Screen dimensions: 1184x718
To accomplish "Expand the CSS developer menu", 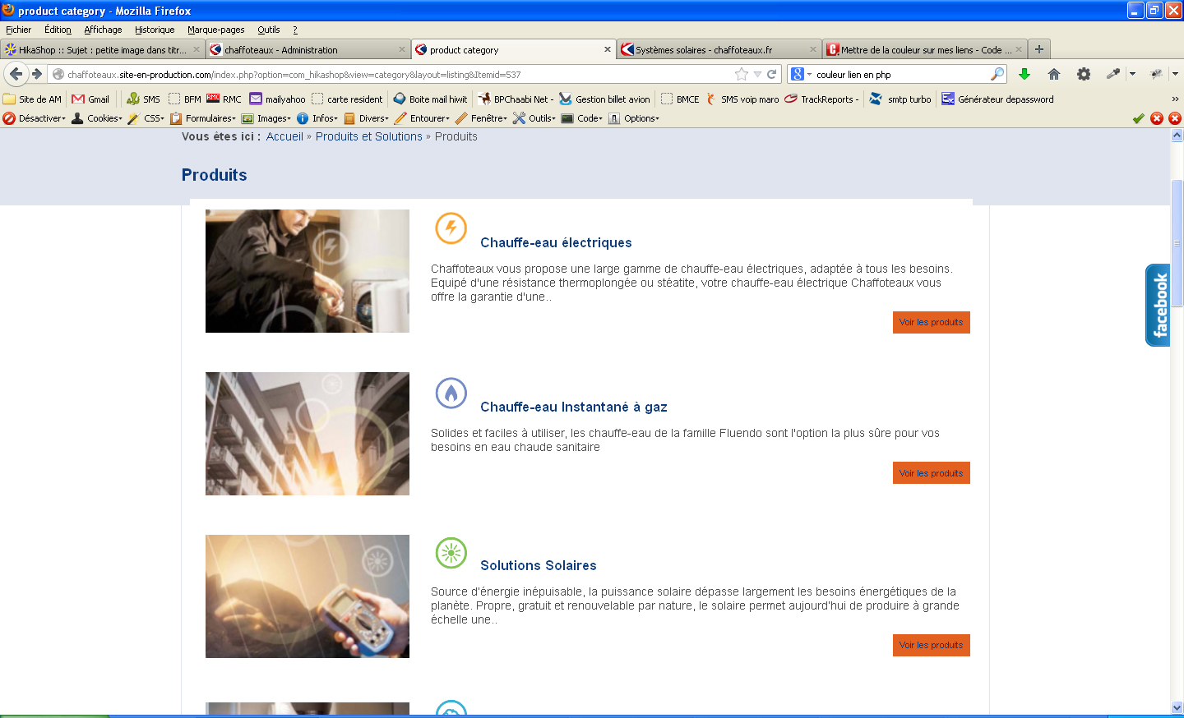I will [x=146, y=118].
